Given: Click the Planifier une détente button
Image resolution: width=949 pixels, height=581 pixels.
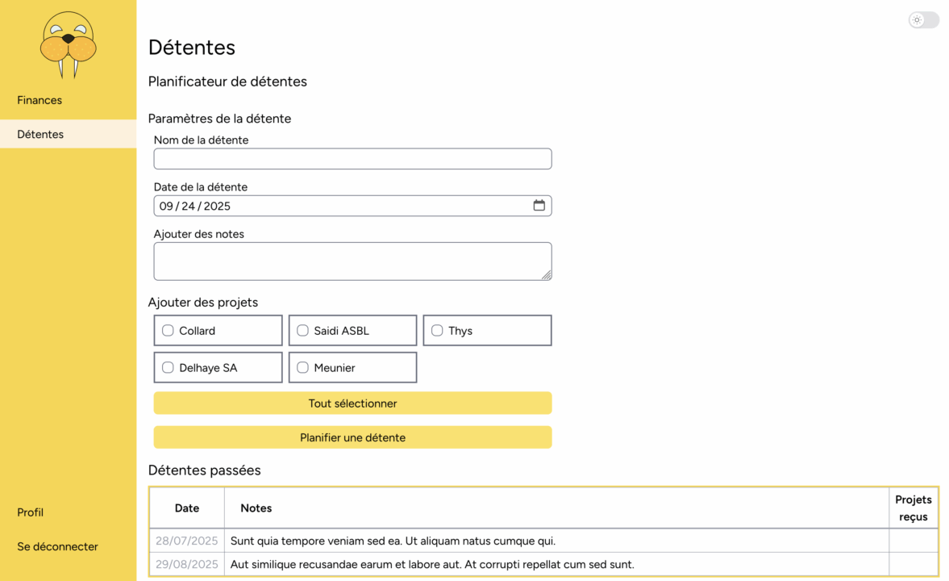Looking at the screenshot, I should coord(352,437).
